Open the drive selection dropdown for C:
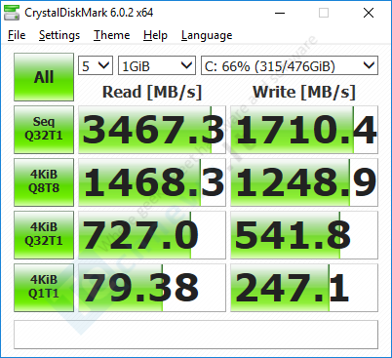The height and width of the screenshot is (358, 392). [x=290, y=65]
